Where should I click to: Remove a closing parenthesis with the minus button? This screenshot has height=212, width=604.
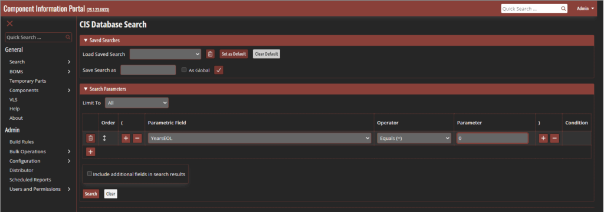(x=554, y=139)
